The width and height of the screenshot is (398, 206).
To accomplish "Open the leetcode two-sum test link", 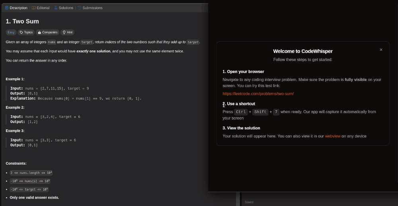I will coord(258,94).
